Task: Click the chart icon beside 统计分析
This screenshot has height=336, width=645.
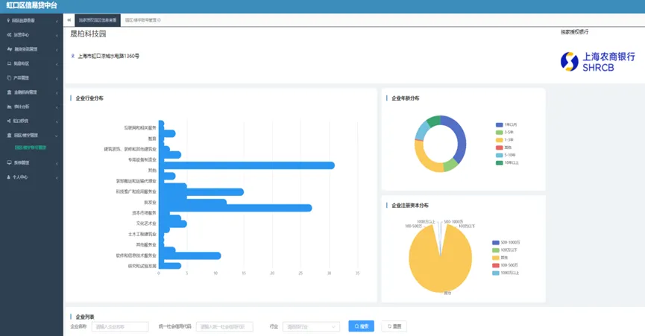Action: (9, 107)
